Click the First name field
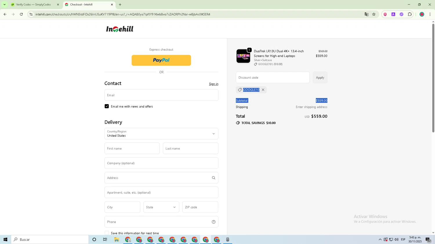Viewport: 435px width, 244px height. 132,148
